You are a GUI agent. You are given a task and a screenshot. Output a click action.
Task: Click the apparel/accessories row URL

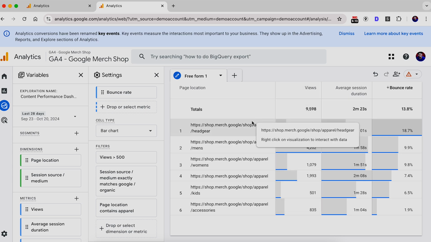(229, 207)
